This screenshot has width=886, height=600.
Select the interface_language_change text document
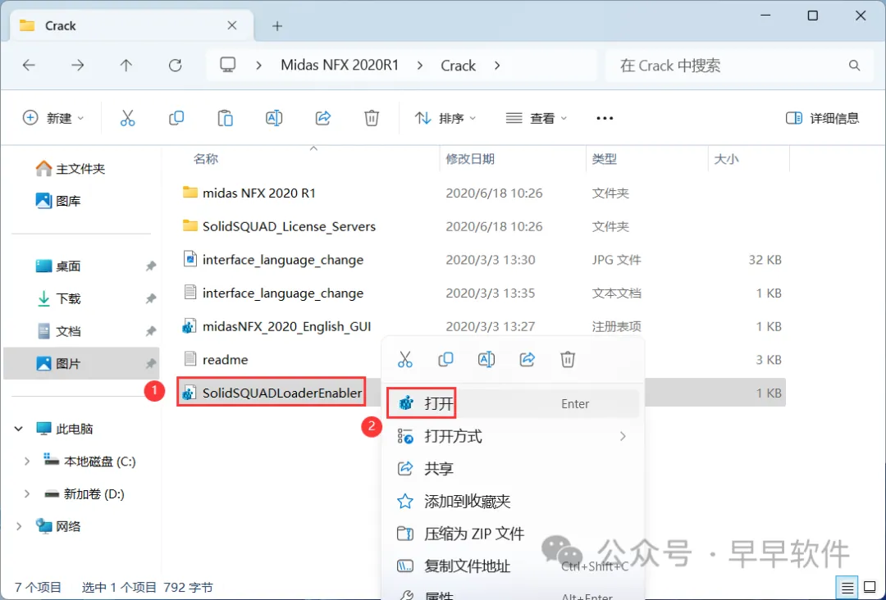[282, 293]
